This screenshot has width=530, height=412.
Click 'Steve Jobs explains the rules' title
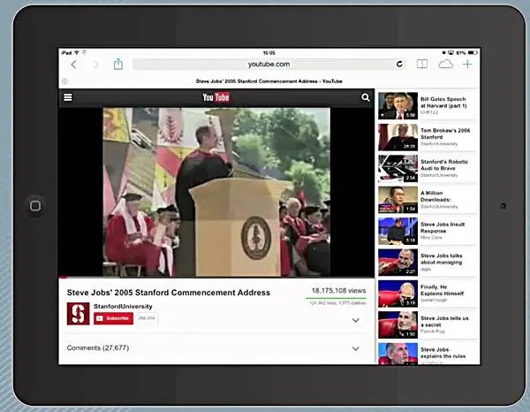click(x=443, y=353)
